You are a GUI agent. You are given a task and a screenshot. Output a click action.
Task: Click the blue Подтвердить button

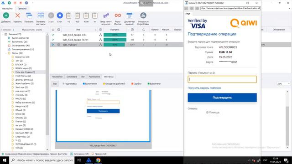222,97
